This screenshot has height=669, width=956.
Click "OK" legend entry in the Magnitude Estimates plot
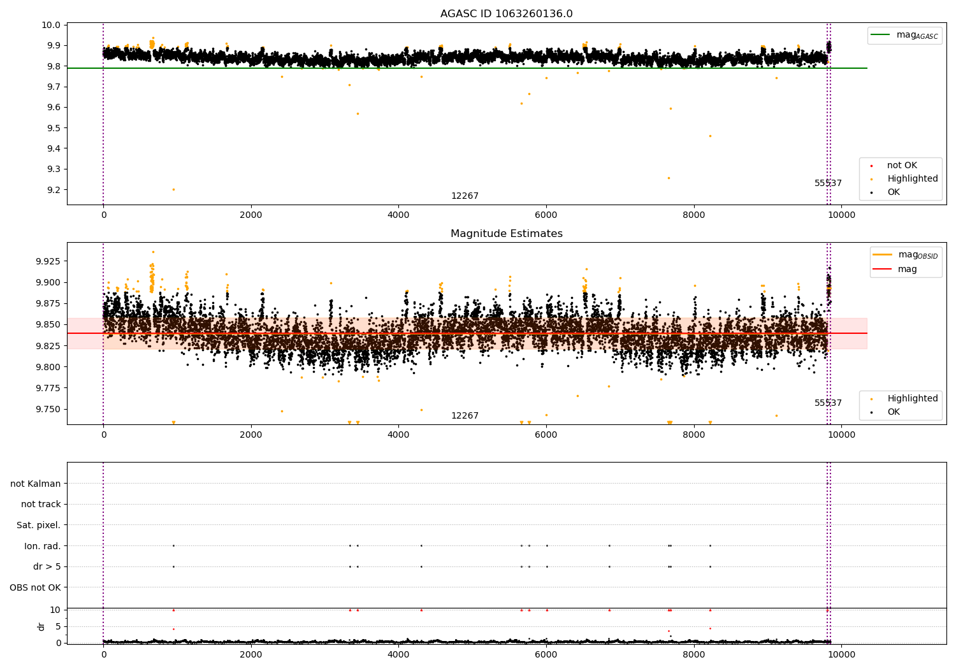pos(894,412)
